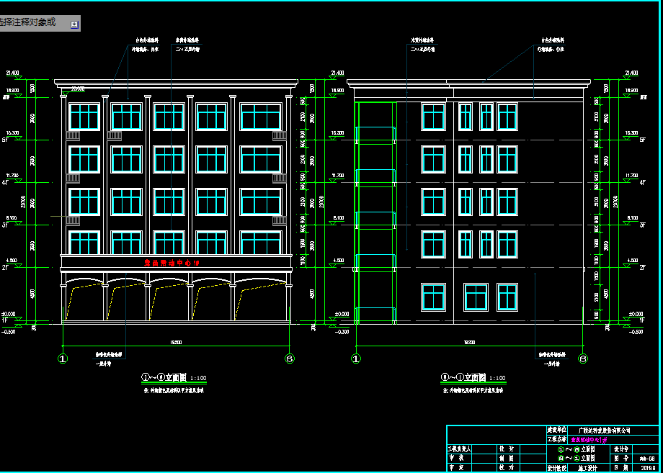Click the note text below the left elevation title
Image resolution: width=663 pixels, height=473 pixels.
[x=174, y=390]
